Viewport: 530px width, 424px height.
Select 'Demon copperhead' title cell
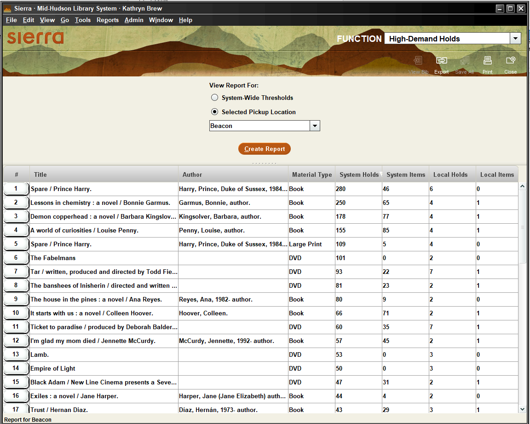click(x=104, y=216)
